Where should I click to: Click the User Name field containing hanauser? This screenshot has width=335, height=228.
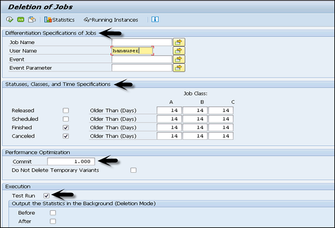click(x=132, y=51)
